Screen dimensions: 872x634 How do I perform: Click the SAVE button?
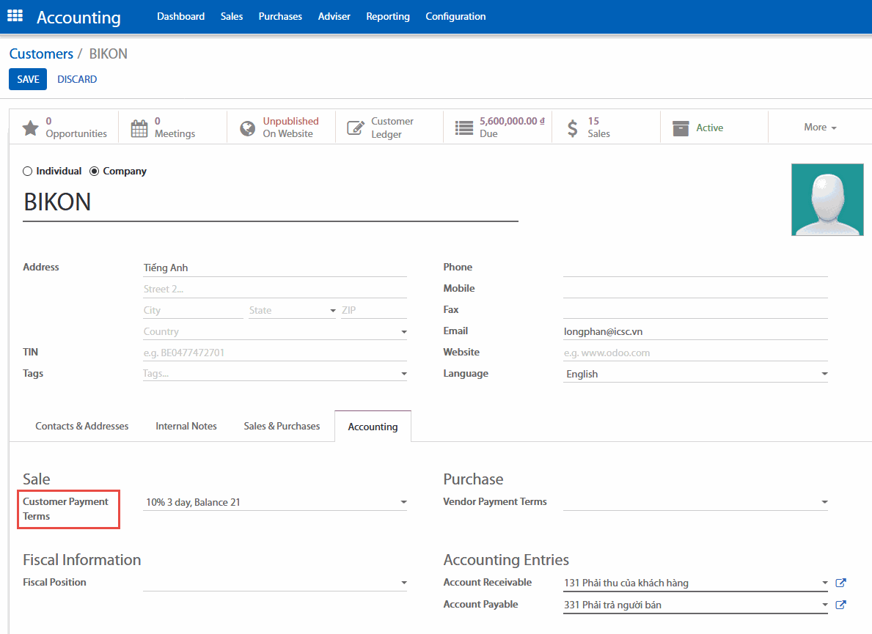(28, 79)
